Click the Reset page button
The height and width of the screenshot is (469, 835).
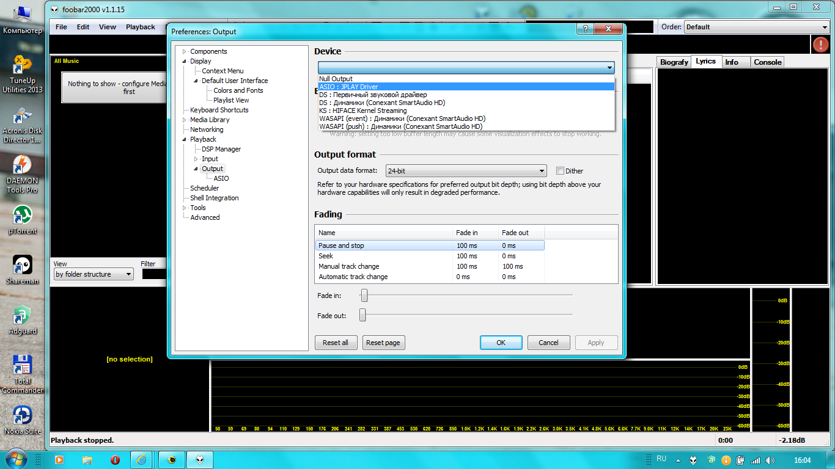point(383,343)
